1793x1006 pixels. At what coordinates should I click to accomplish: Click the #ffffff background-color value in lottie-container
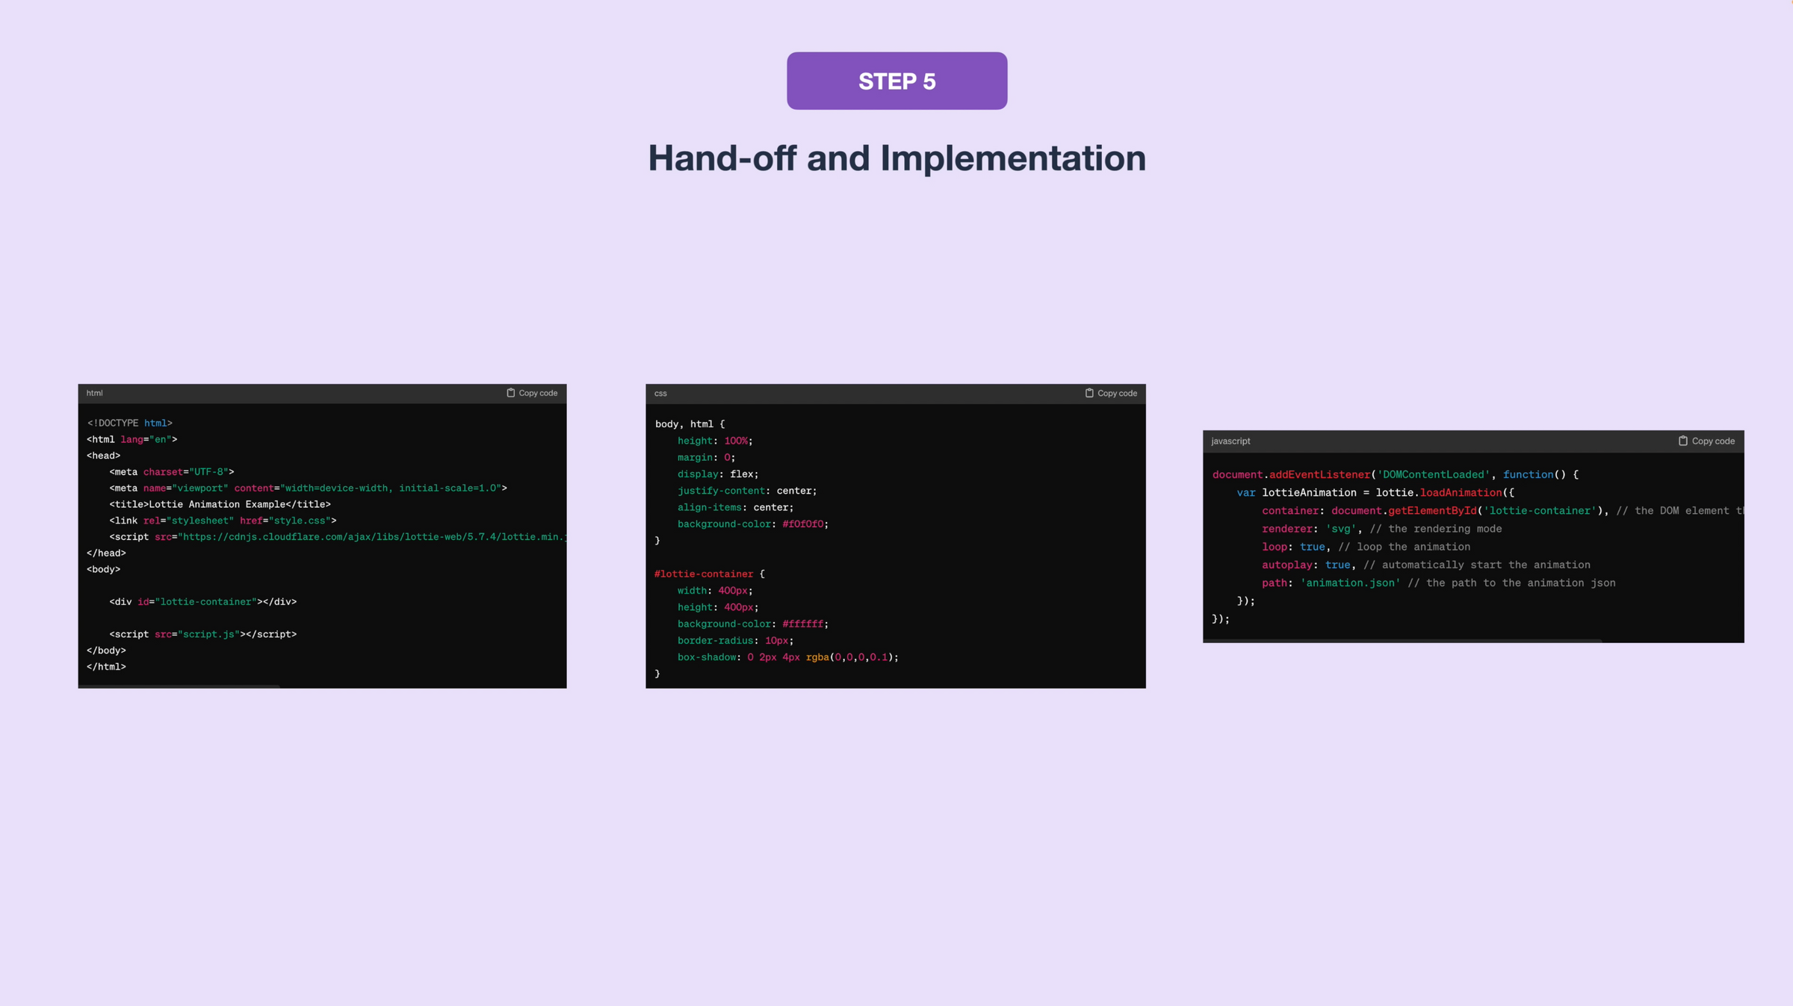click(802, 624)
